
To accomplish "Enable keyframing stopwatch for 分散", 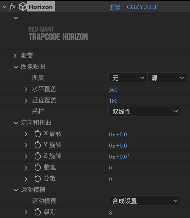I will click(38, 179).
